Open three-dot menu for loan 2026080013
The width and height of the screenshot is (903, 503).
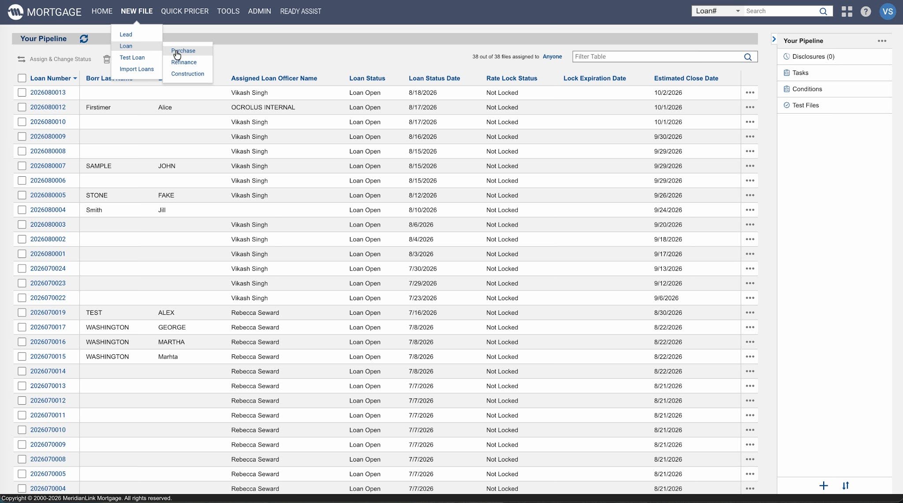point(750,93)
